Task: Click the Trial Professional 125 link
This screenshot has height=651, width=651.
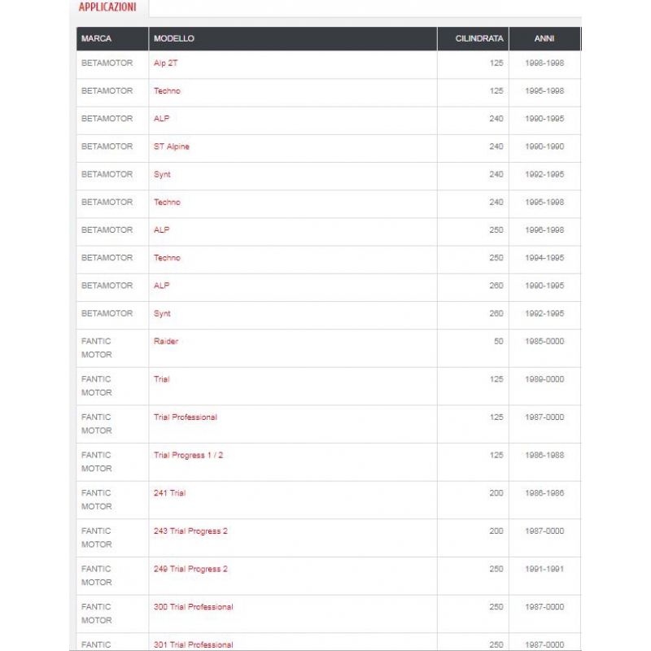Action: (186, 417)
